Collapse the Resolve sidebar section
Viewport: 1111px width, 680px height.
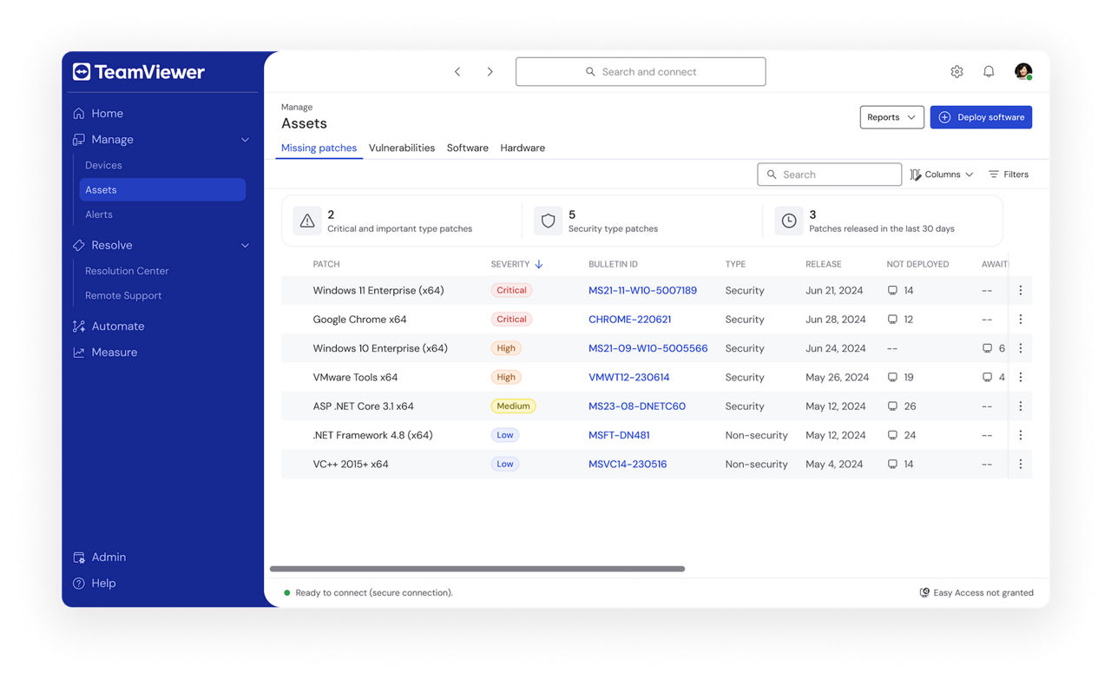[x=245, y=246]
